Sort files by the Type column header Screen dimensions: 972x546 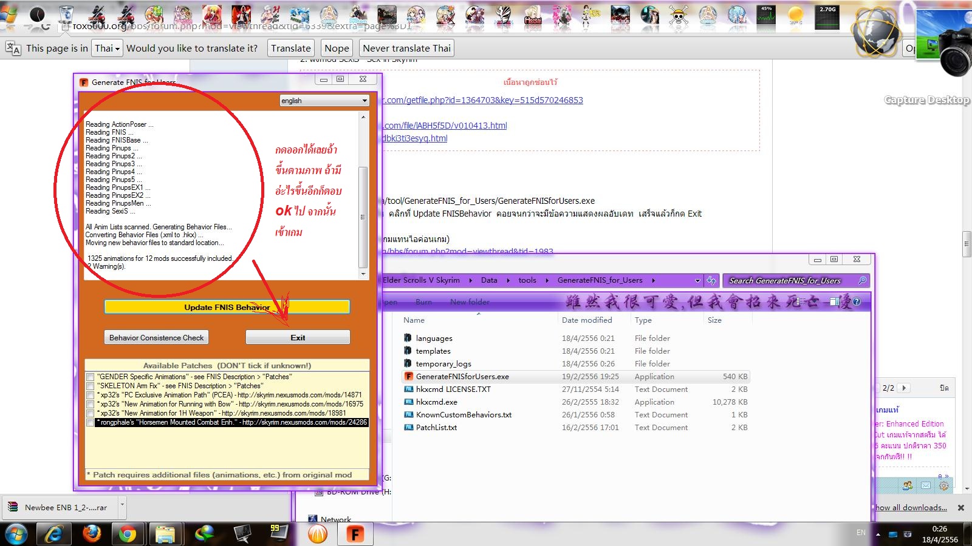(x=643, y=320)
